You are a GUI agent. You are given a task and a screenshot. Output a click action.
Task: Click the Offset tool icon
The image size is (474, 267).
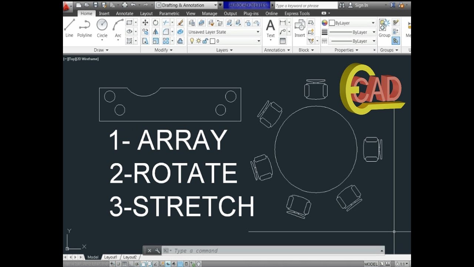[180, 41]
